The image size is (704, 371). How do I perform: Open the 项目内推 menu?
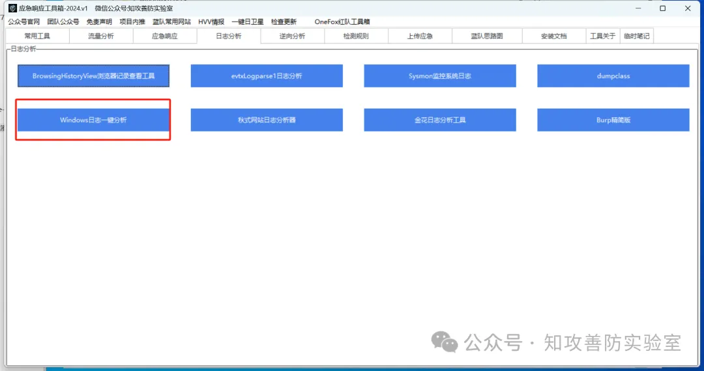pos(132,21)
